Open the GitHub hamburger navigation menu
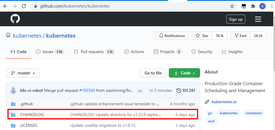The height and width of the screenshot is (130, 275). [x=258, y=19]
